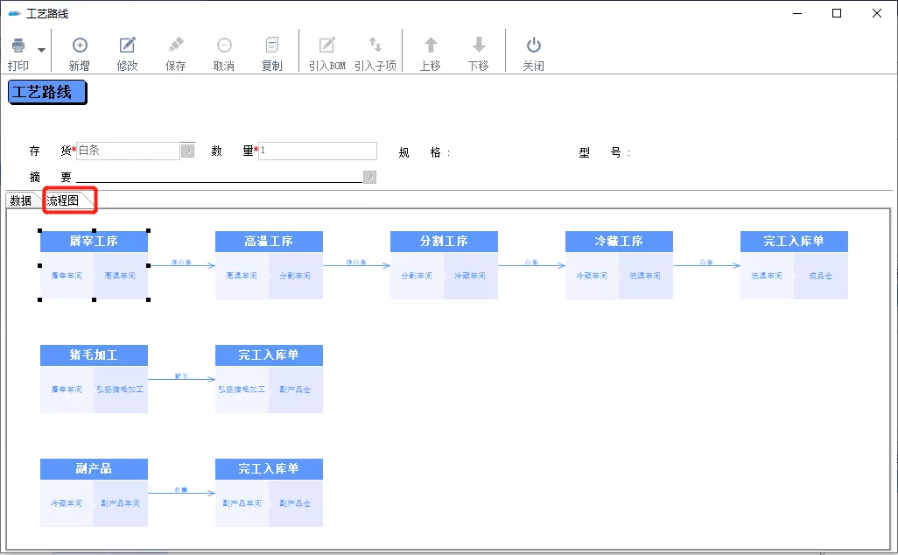Screen dimensions: 898x555
Task: Click the 打印 printer icon
Action: [18, 46]
